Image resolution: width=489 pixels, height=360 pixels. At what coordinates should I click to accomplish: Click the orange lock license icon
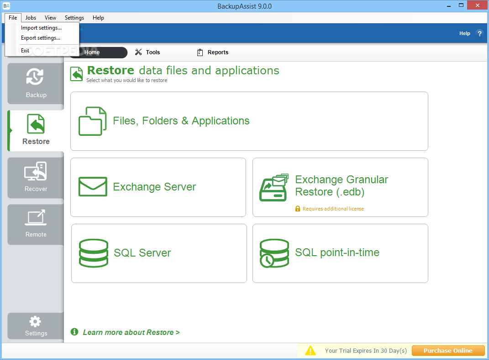click(x=298, y=208)
